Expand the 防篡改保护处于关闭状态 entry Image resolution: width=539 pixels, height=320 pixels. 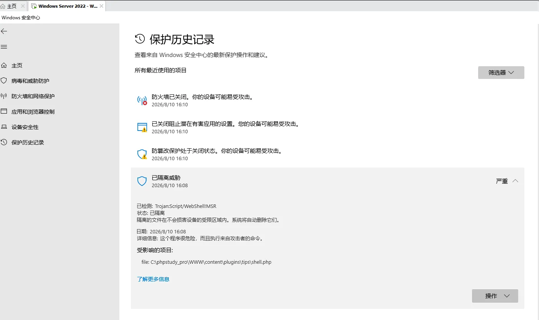tap(327, 154)
